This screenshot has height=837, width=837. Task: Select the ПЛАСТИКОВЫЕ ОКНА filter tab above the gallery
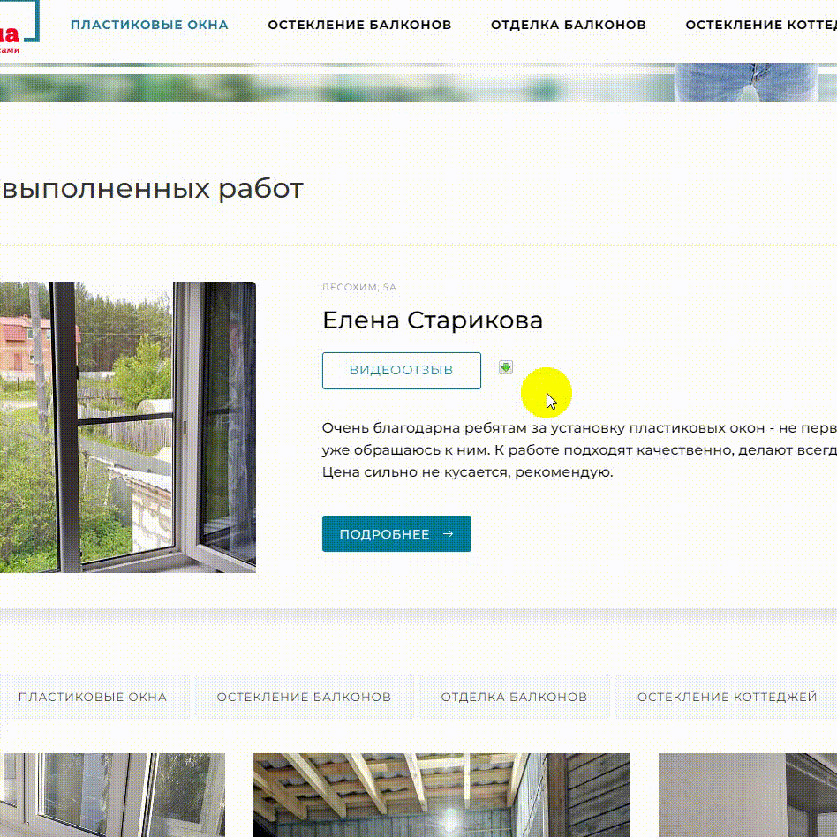(93, 697)
